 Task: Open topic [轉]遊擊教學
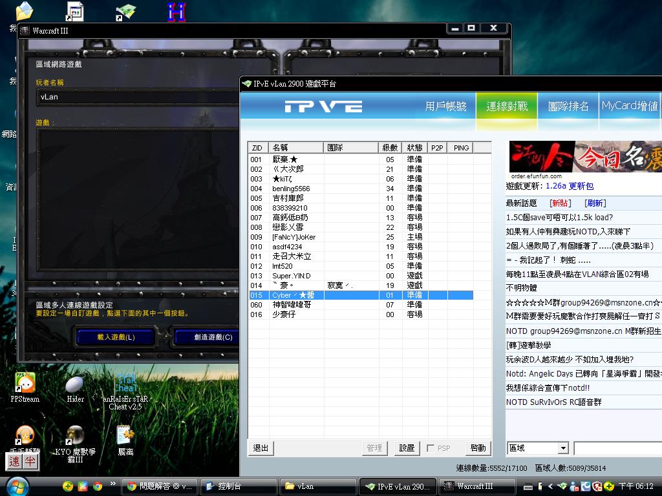coord(528,346)
